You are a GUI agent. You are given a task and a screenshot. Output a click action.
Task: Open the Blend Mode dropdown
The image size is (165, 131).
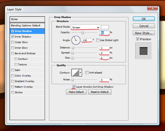[x=86, y=27]
